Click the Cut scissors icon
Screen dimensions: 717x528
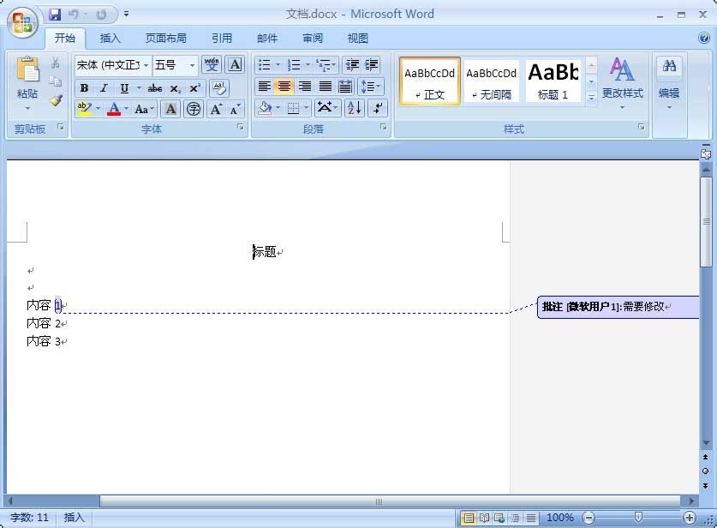click(x=56, y=63)
